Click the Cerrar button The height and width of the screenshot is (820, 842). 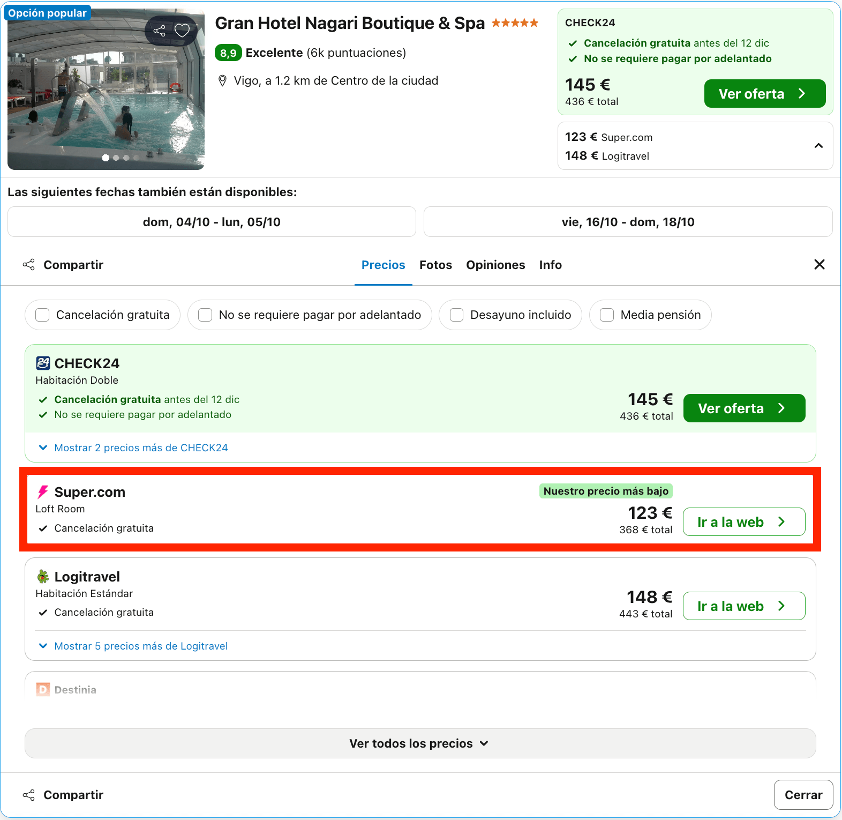click(803, 795)
